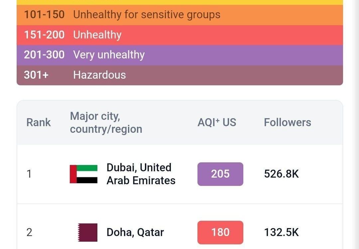This screenshot has width=359, height=249.
Task: Click the Followers column header
Action: (x=288, y=122)
